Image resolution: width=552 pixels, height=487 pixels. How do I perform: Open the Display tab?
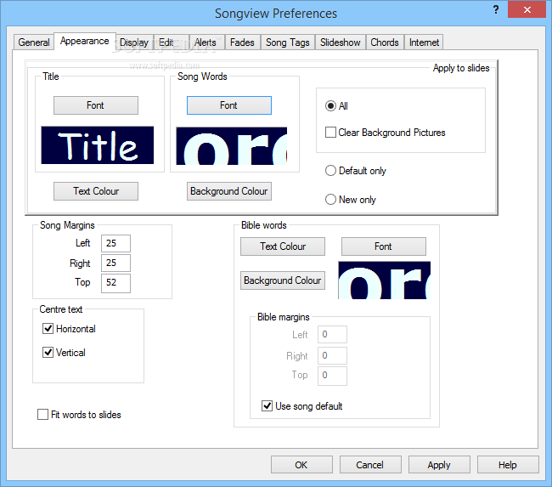point(134,42)
